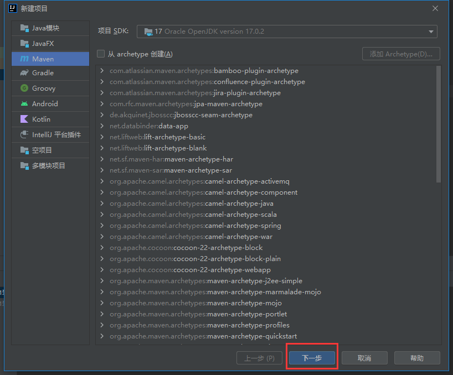Select 空项目 project type

point(50,150)
